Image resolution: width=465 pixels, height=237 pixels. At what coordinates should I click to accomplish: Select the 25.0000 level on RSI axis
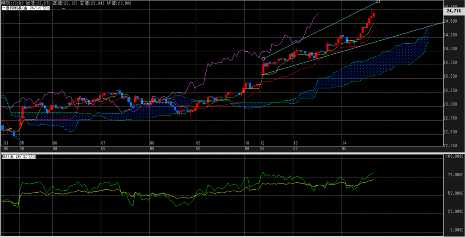pos(453,211)
